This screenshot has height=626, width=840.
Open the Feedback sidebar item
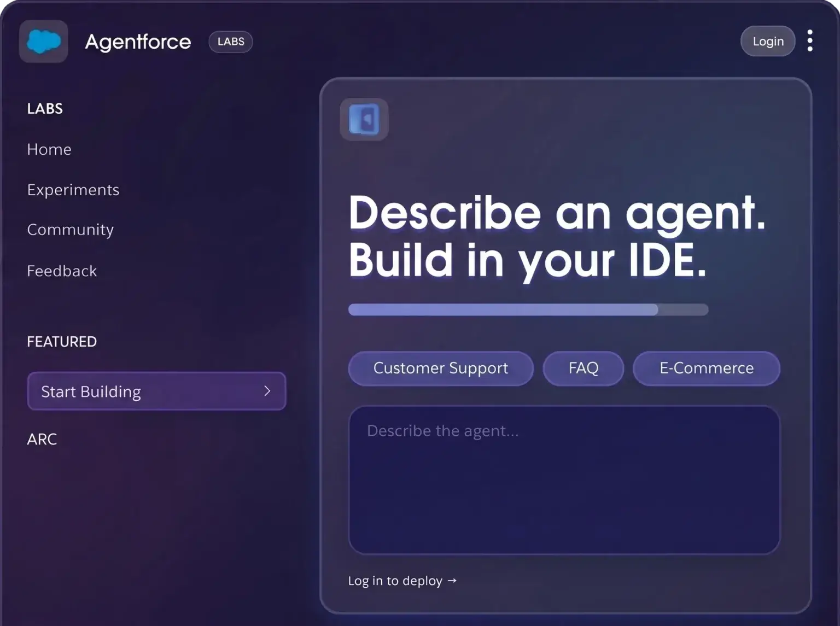pos(62,271)
